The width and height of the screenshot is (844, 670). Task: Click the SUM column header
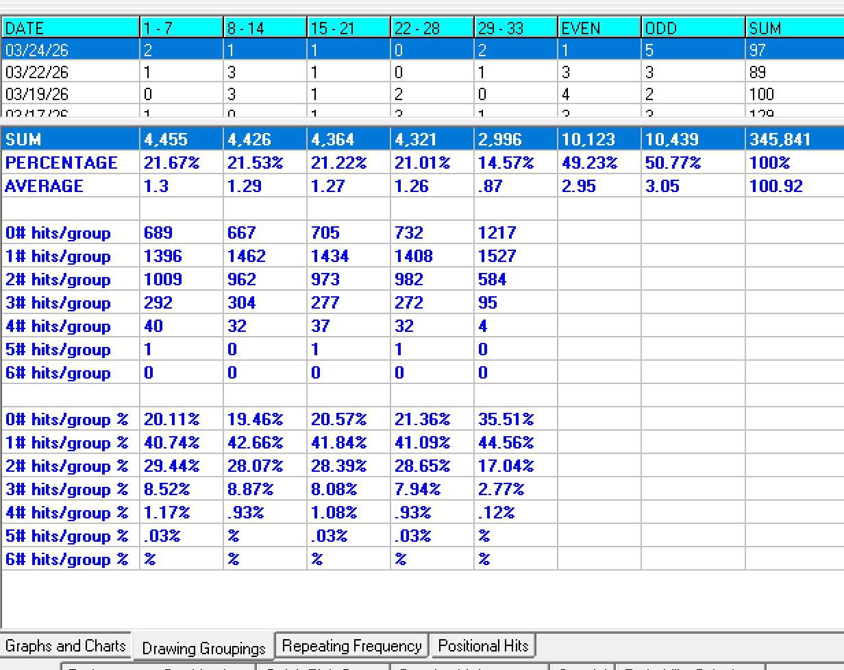coord(793,28)
